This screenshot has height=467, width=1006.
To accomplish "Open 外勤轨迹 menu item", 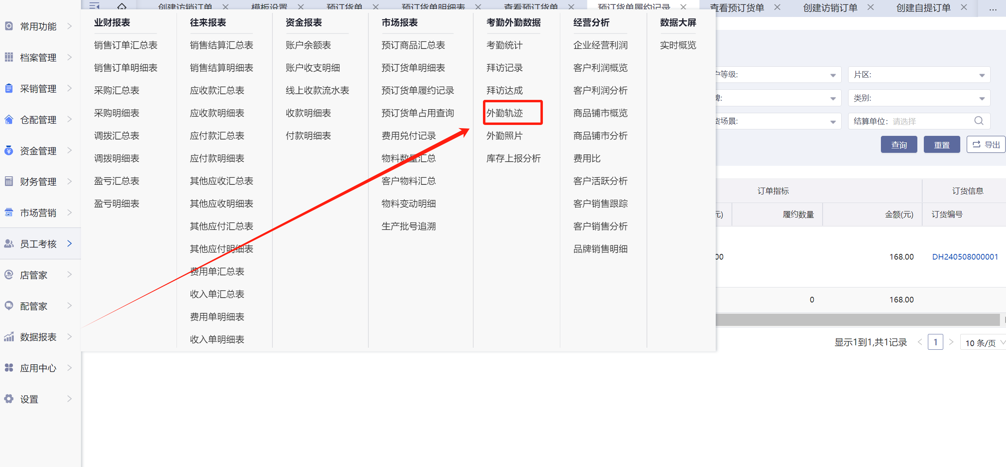I will (x=504, y=113).
